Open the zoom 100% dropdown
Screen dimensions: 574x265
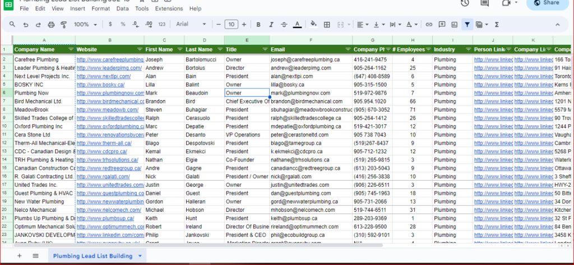[86, 25]
